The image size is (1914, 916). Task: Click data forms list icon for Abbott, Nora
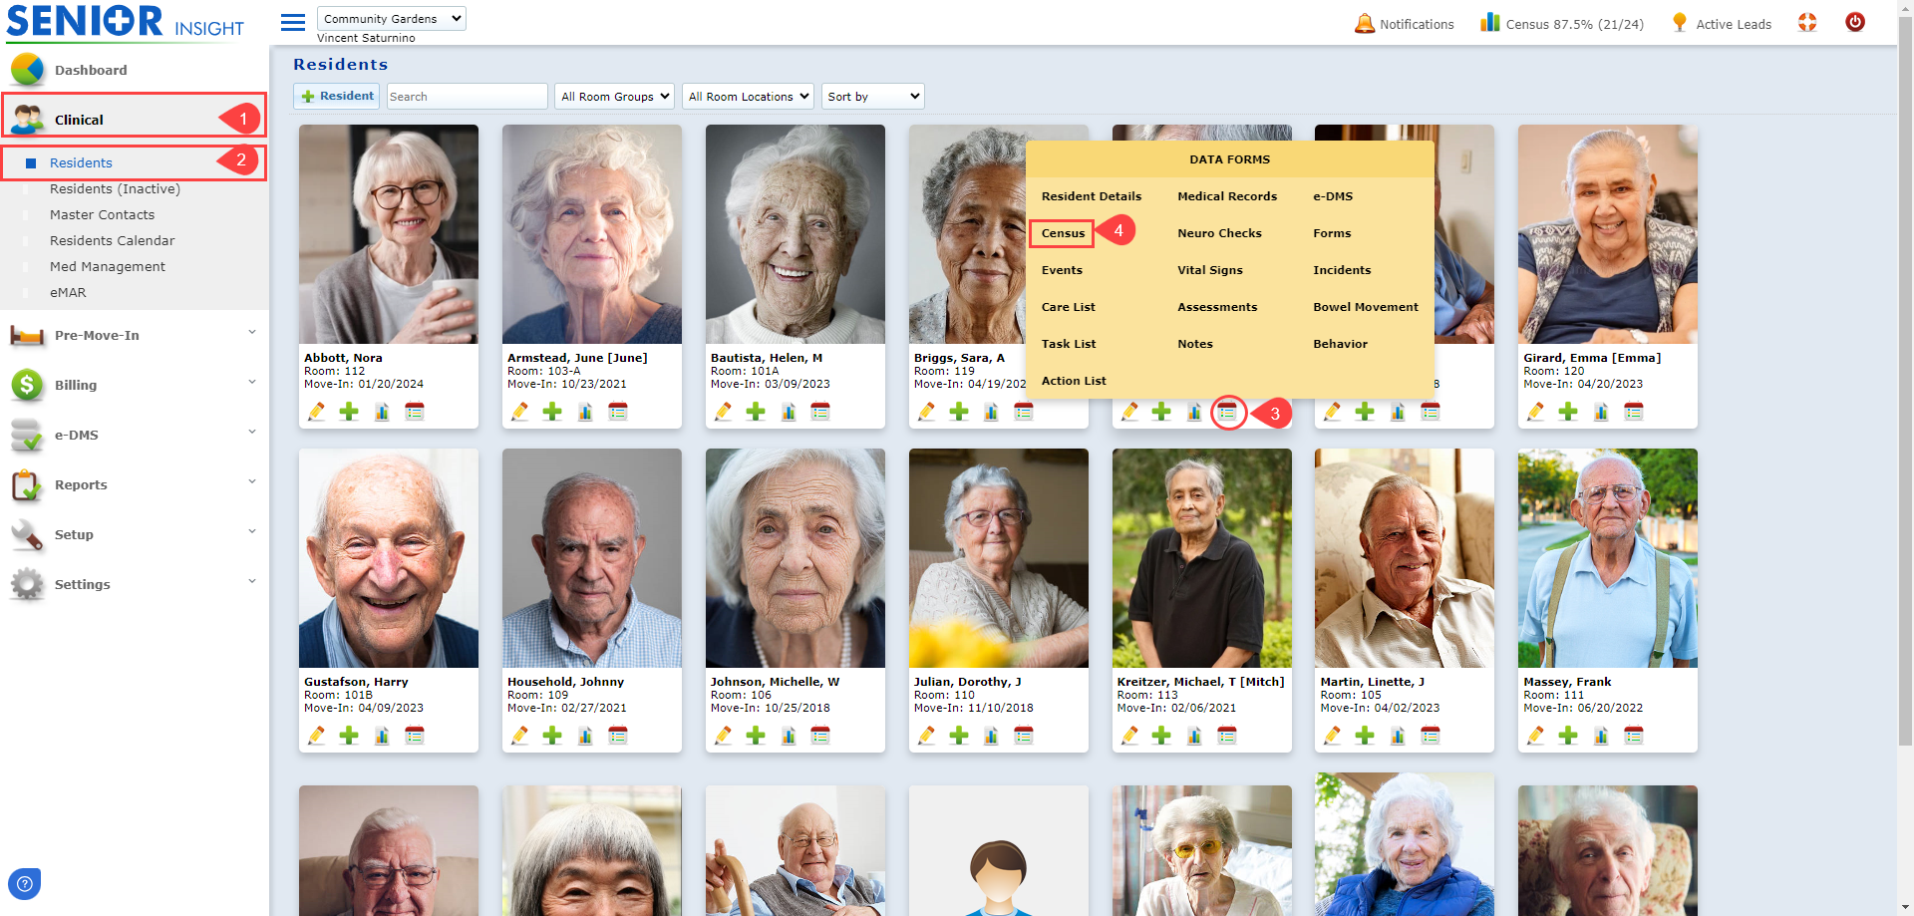415,412
